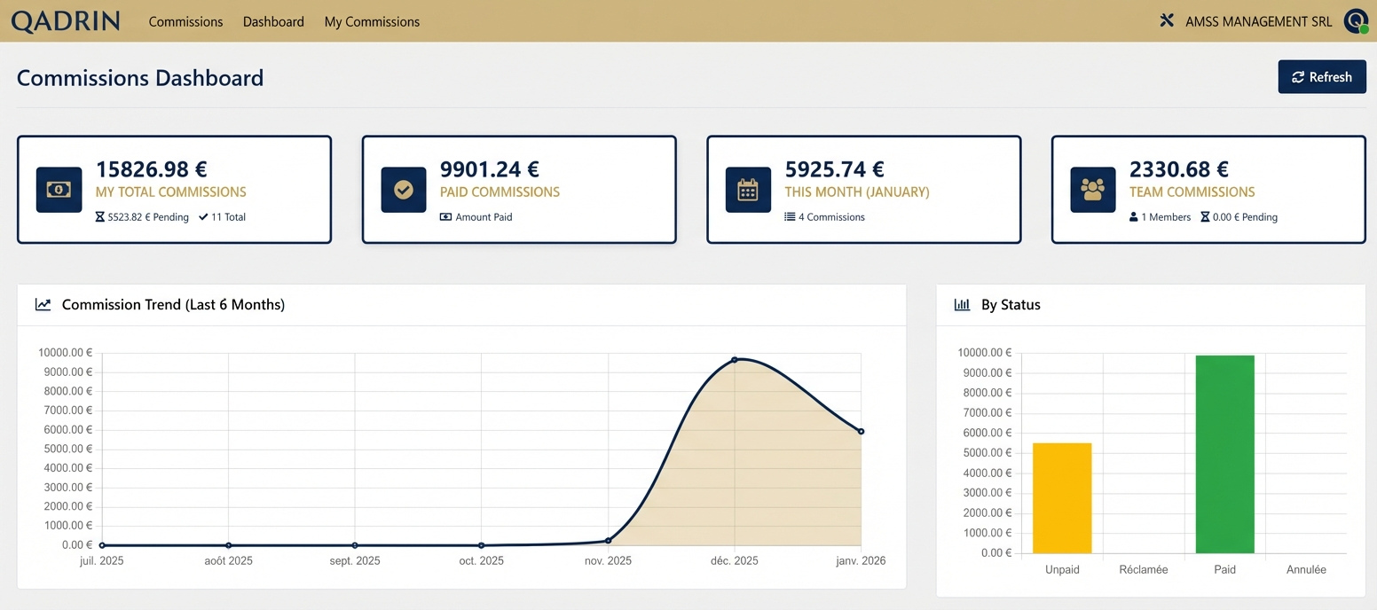The image size is (1377, 610).
Task: Click the green Paid bar in status chart
Action: tap(1224, 454)
